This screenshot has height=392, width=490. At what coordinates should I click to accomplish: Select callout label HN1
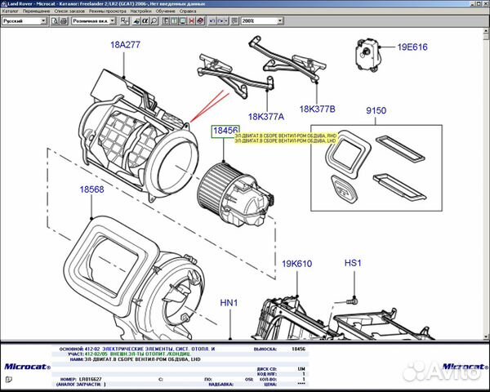pos(229,303)
